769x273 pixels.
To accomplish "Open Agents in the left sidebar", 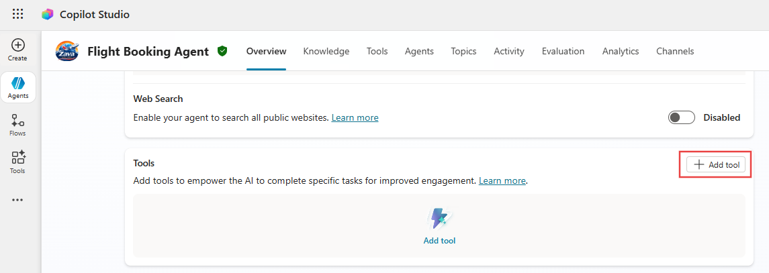I will 18,87.
